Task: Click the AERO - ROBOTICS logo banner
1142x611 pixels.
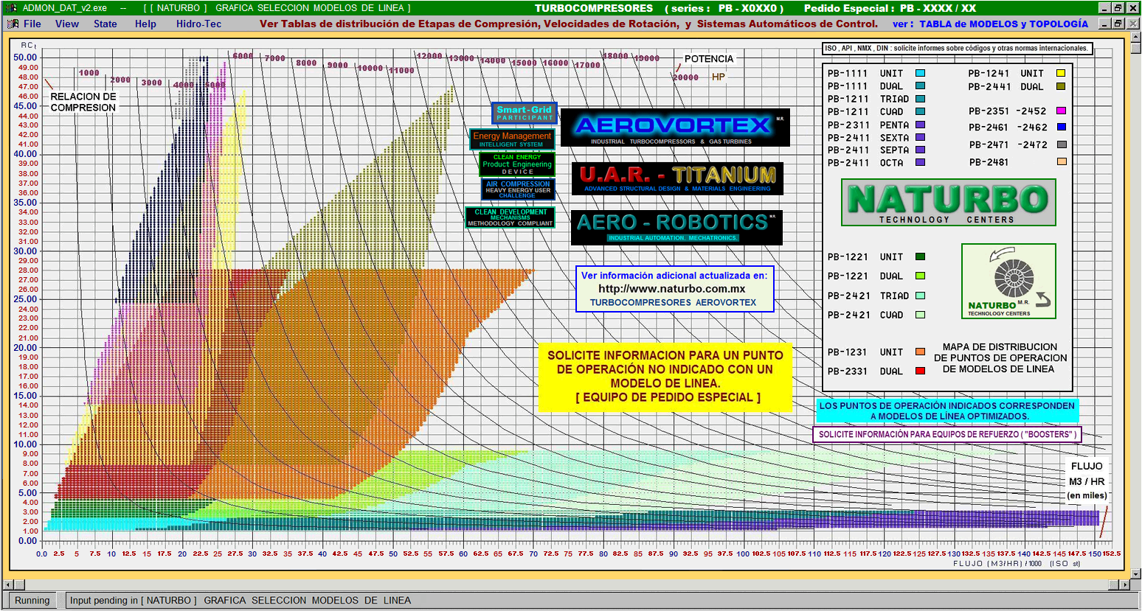Action: [676, 227]
